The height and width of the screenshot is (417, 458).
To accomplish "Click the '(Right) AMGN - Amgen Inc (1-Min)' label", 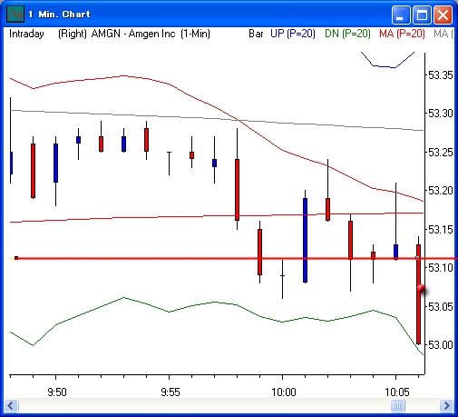I will point(134,34).
